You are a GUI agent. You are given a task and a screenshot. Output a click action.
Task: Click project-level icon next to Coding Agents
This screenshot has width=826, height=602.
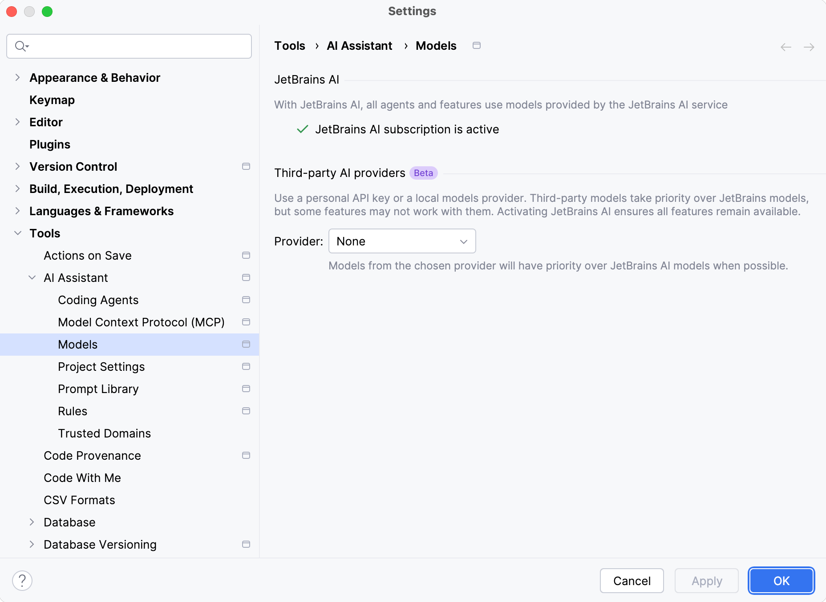point(246,300)
